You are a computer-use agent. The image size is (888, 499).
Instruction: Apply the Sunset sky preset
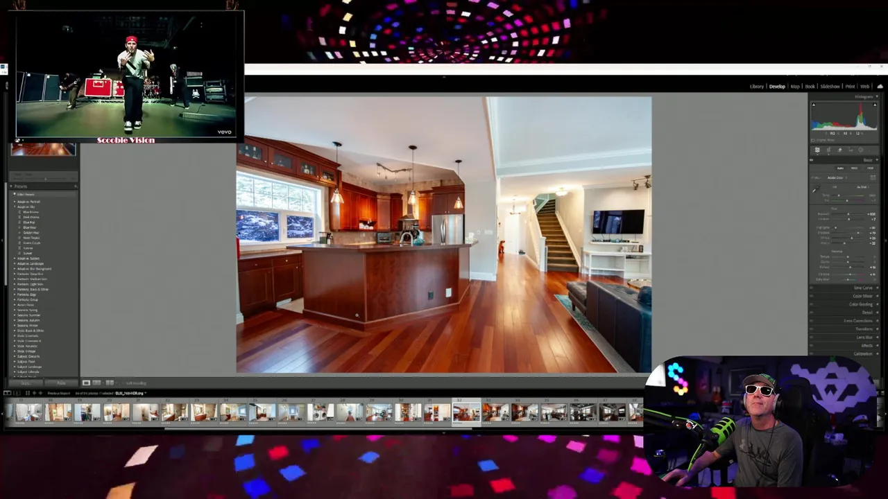[27, 253]
